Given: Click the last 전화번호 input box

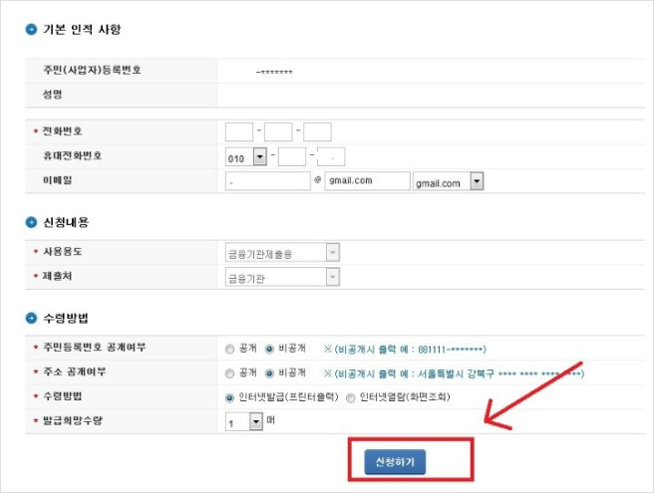Looking at the screenshot, I should (317, 131).
